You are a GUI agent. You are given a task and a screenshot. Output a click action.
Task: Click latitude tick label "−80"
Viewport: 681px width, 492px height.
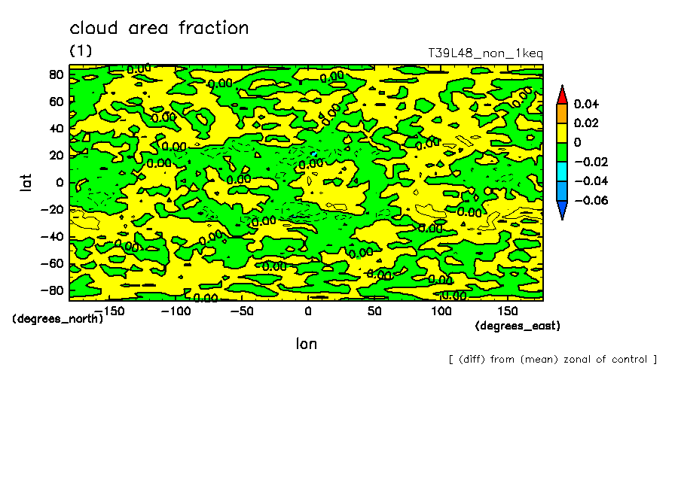[52, 290]
